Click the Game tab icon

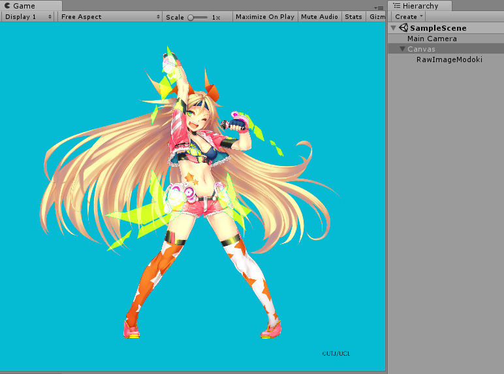click(x=7, y=6)
